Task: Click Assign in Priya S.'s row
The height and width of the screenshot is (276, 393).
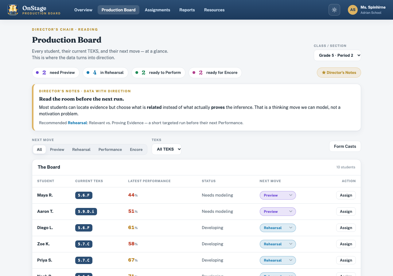Action: pos(346,260)
